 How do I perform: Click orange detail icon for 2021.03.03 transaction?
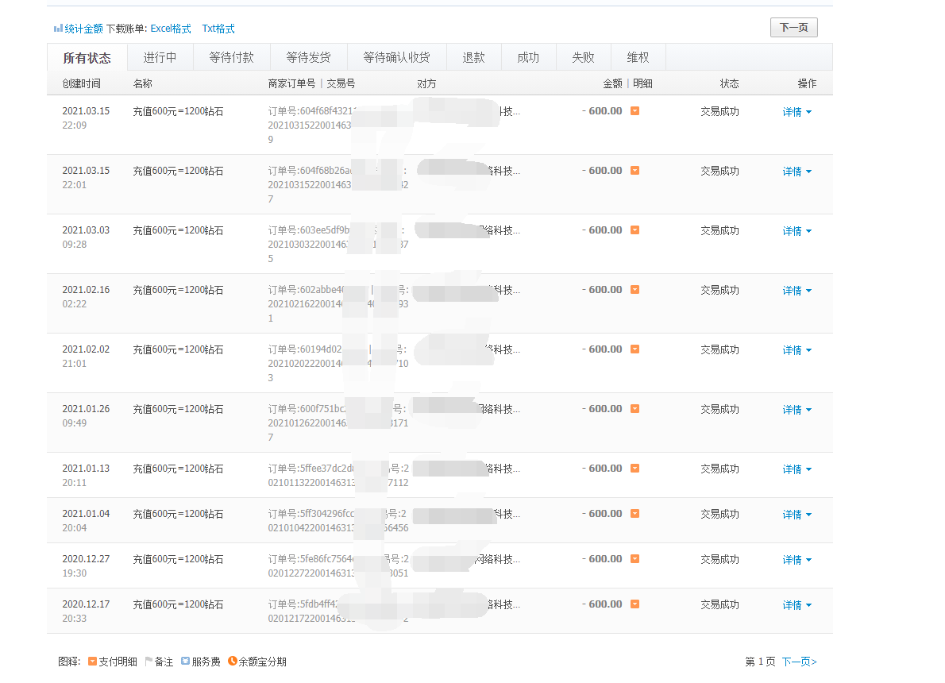click(634, 230)
